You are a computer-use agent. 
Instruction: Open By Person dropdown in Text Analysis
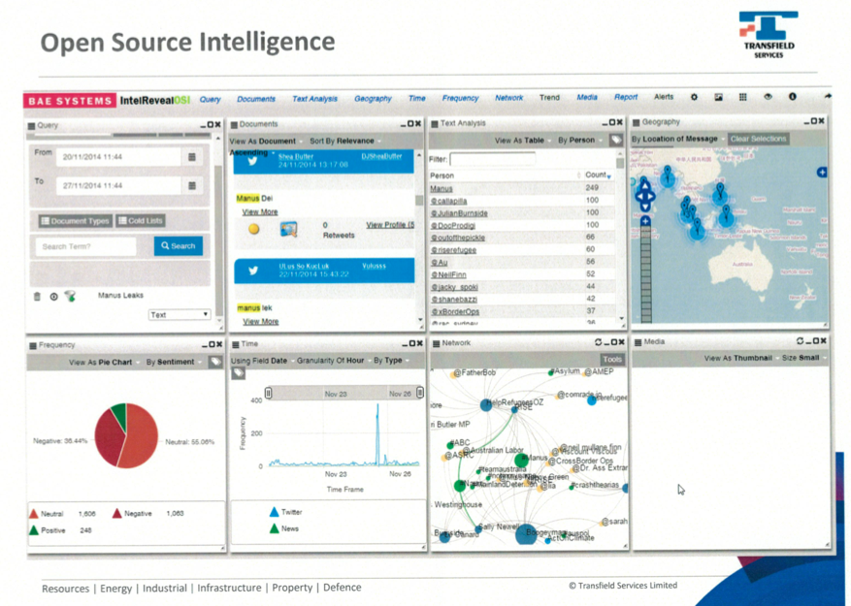click(579, 140)
